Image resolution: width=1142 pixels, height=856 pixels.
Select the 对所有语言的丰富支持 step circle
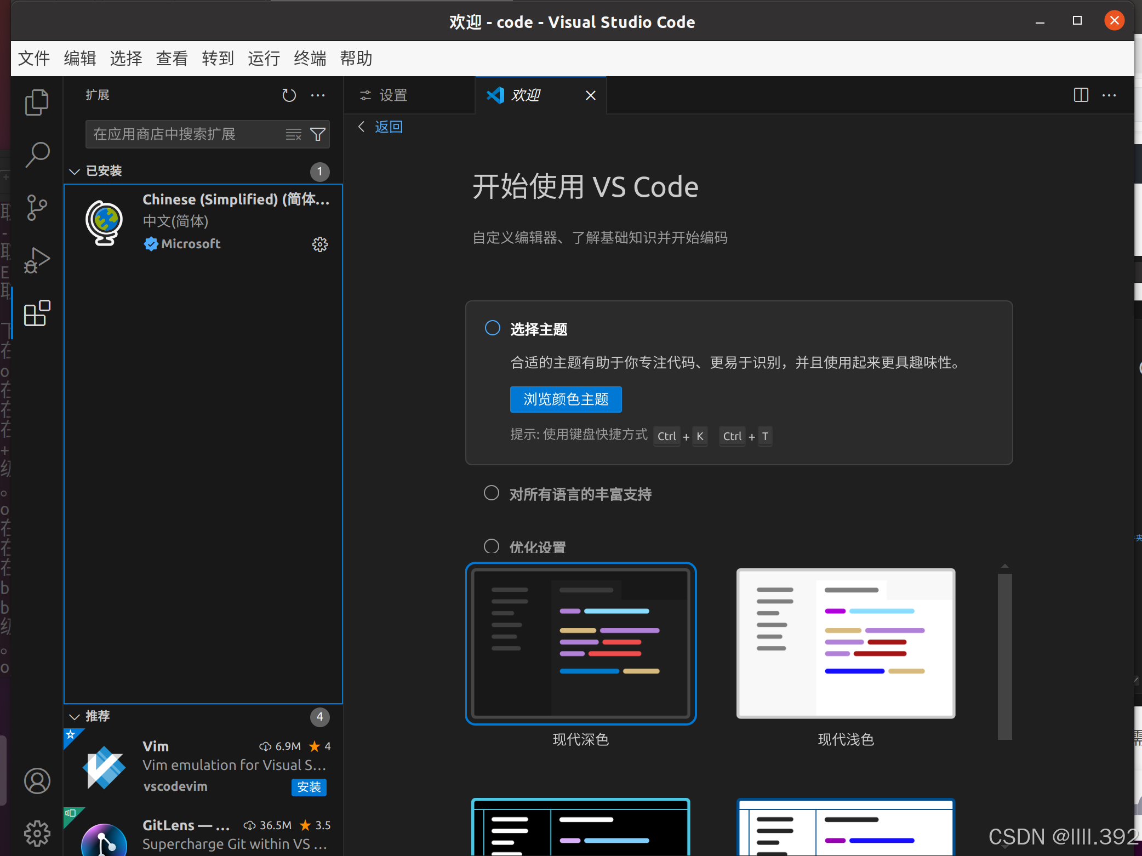coord(492,493)
